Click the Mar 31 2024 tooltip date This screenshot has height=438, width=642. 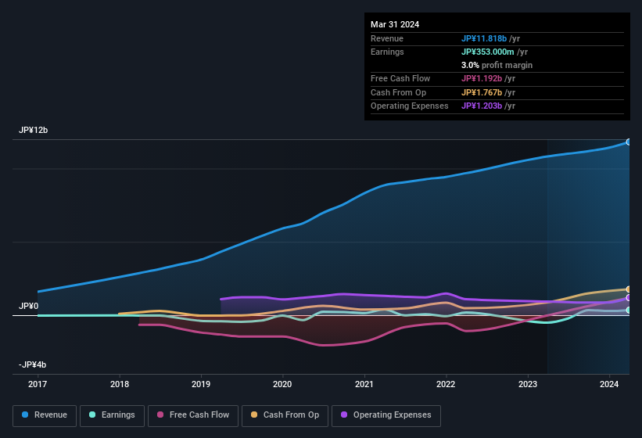pos(395,24)
